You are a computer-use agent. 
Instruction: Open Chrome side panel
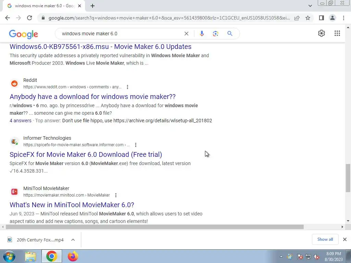click(x=322, y=18)
